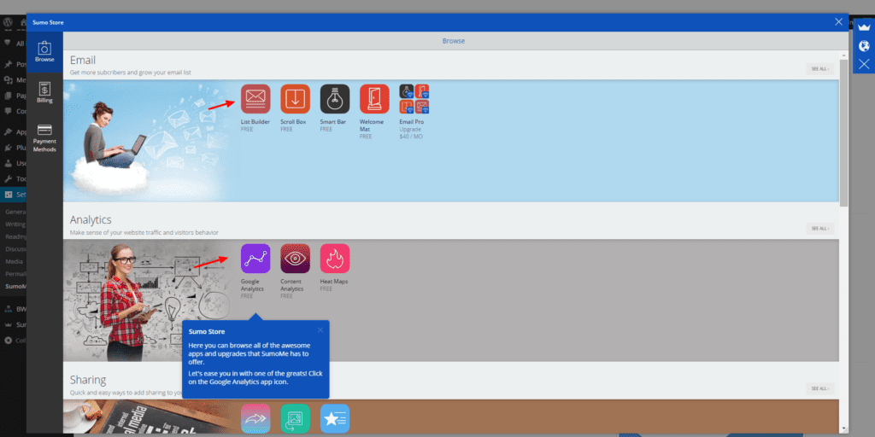
Task: Click the woman on cloud Email banner
Action: [x=148, y=141]
